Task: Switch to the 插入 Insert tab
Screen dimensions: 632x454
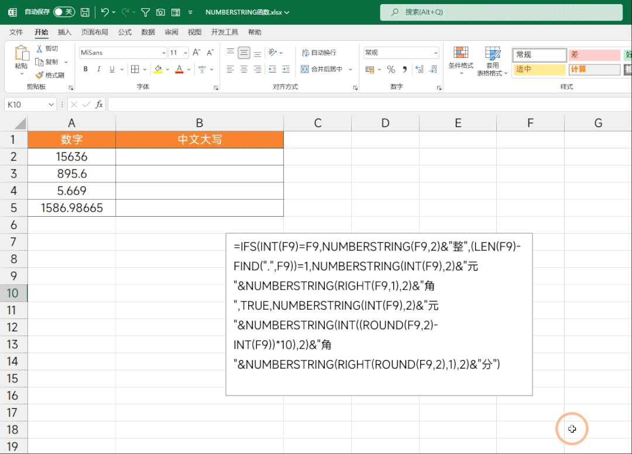Action: (64, 32)
